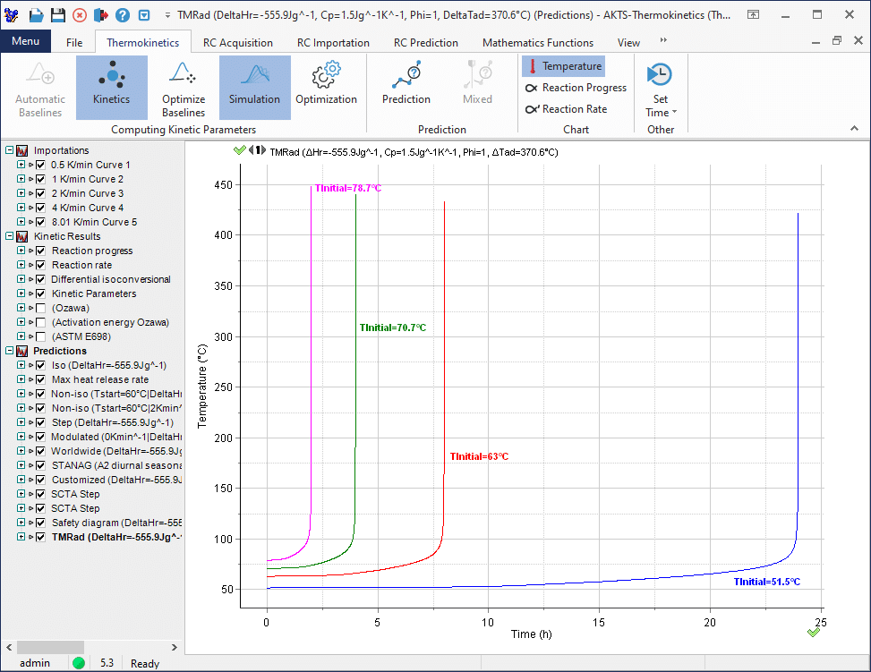
Task: Select the Simulation ribbon icon
Action: (x=254, y=87)
